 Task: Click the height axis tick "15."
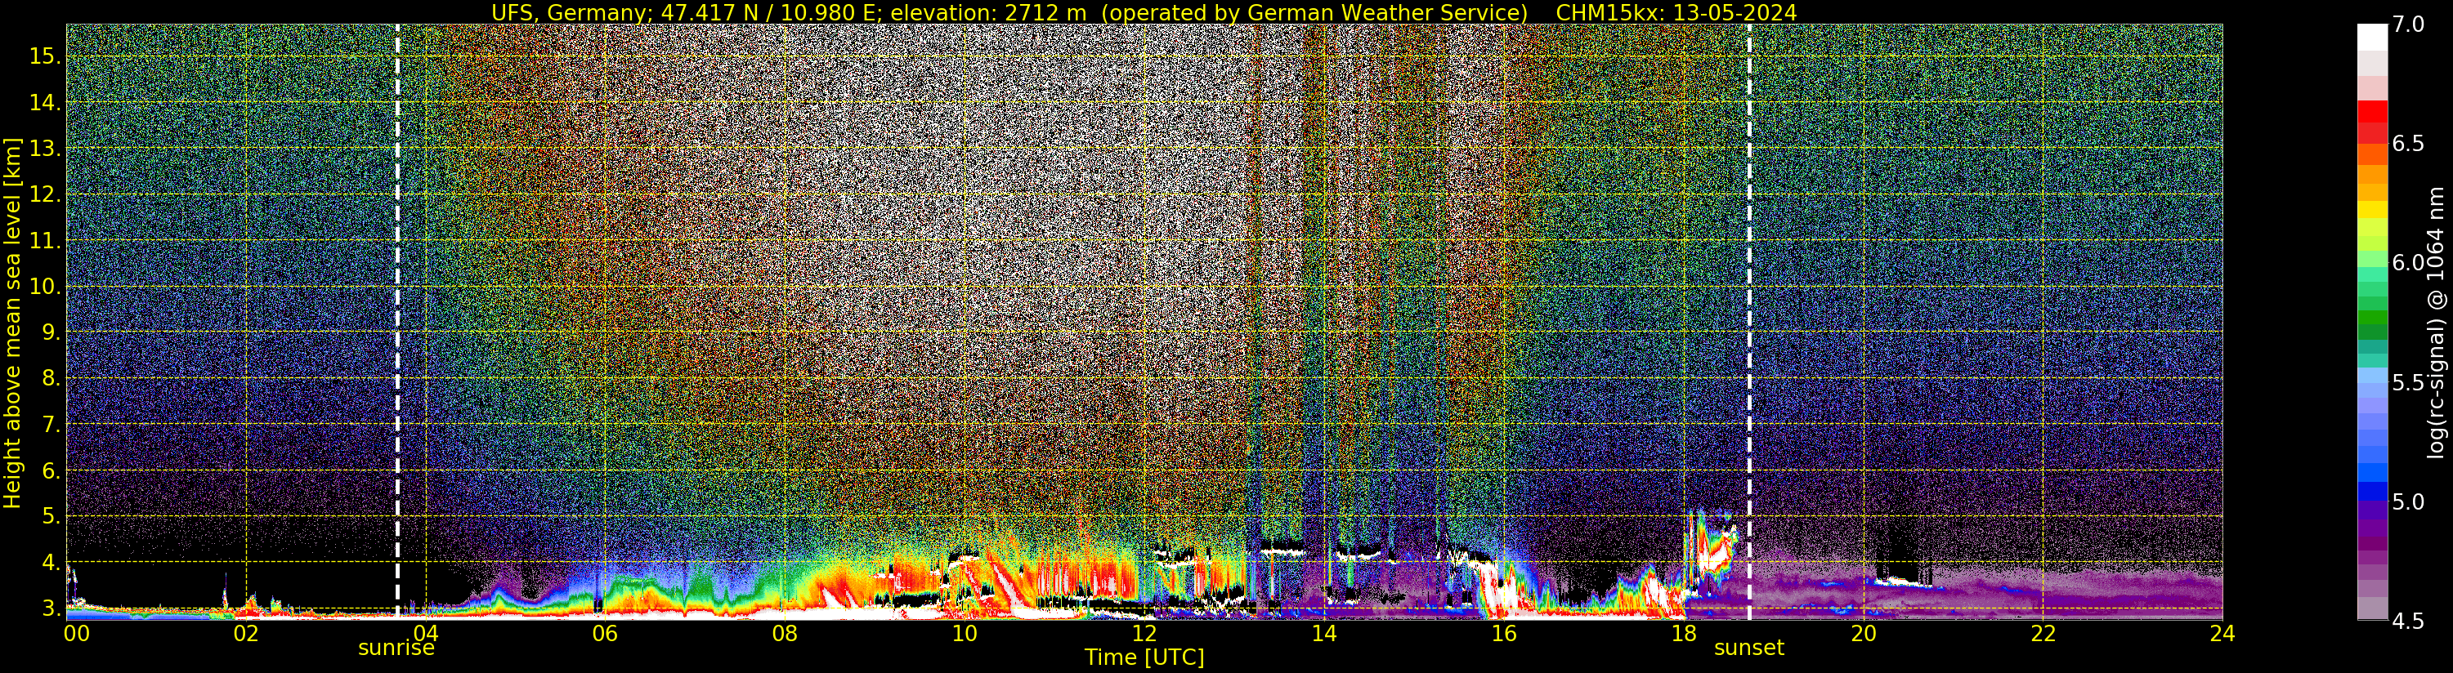click(x=45, y=56)
